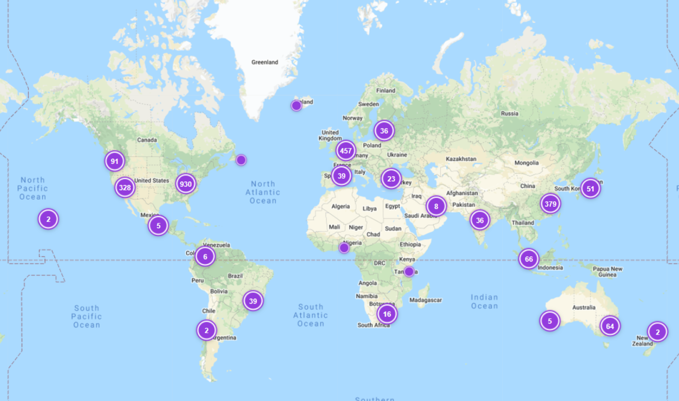Open the 36 marker over India
Screen dimensions: 679x401
(x=480, y=220)
